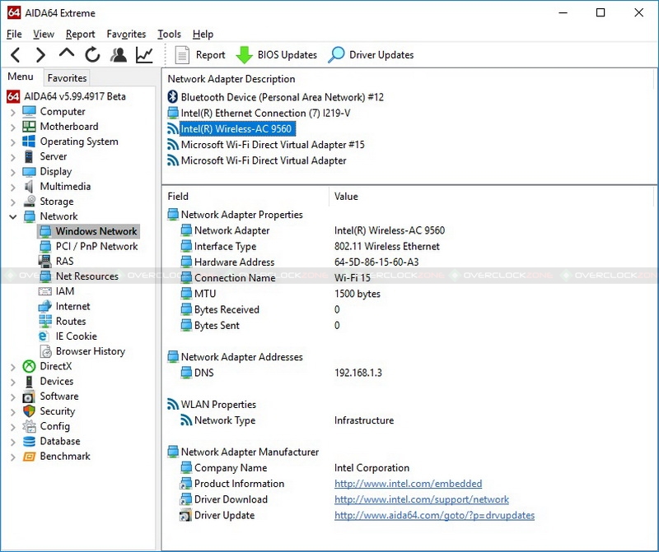Open the intel.com/support/network driver link
The image size is (659, 552).
(x=422, y=499)
